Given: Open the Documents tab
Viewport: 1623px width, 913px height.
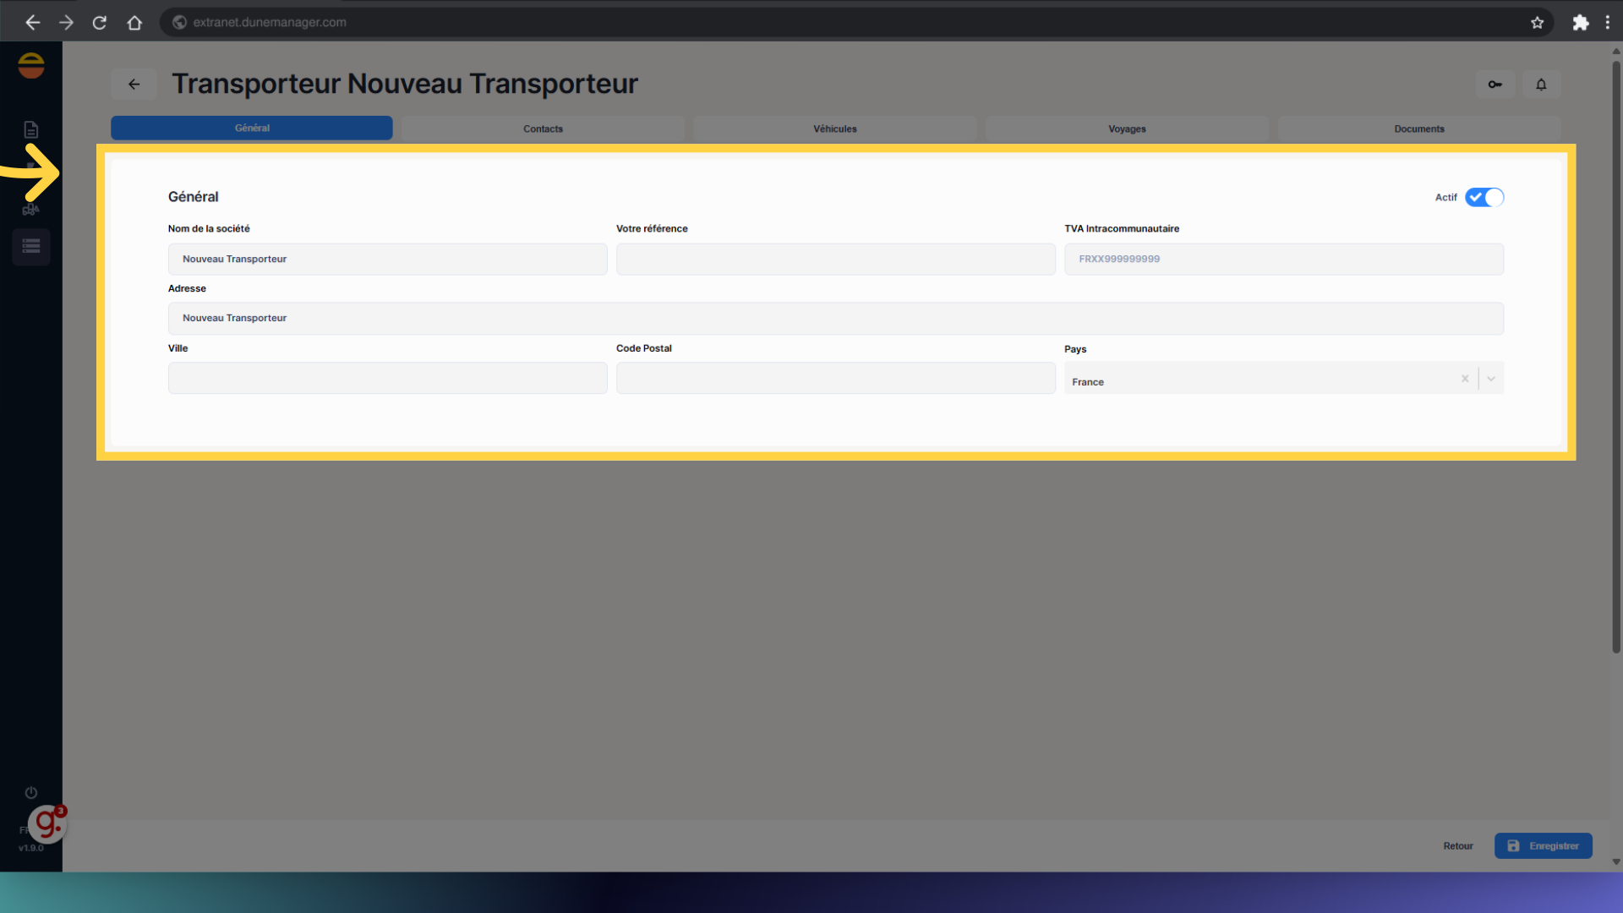Looking at the screenshot, I should [x=1418, y=128].
